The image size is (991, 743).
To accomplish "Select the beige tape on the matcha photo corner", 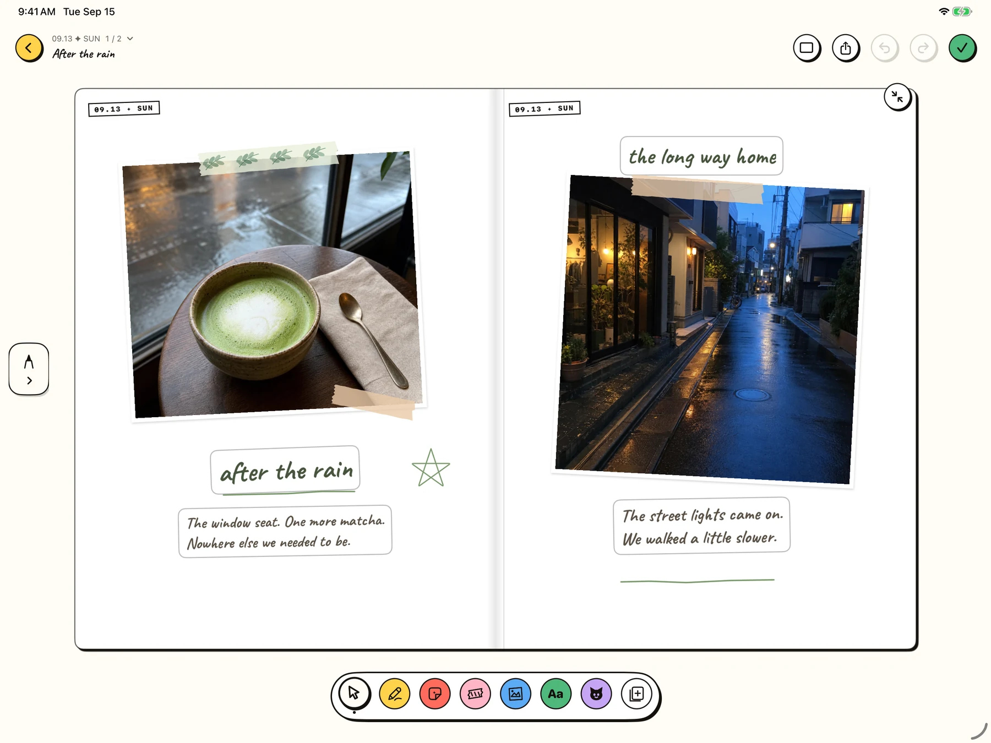I will [373, 402].
